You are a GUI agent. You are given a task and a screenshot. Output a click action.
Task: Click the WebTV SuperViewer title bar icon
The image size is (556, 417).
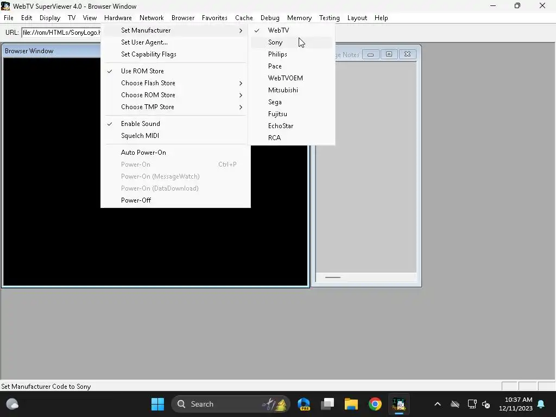click(x=5, y=6)
